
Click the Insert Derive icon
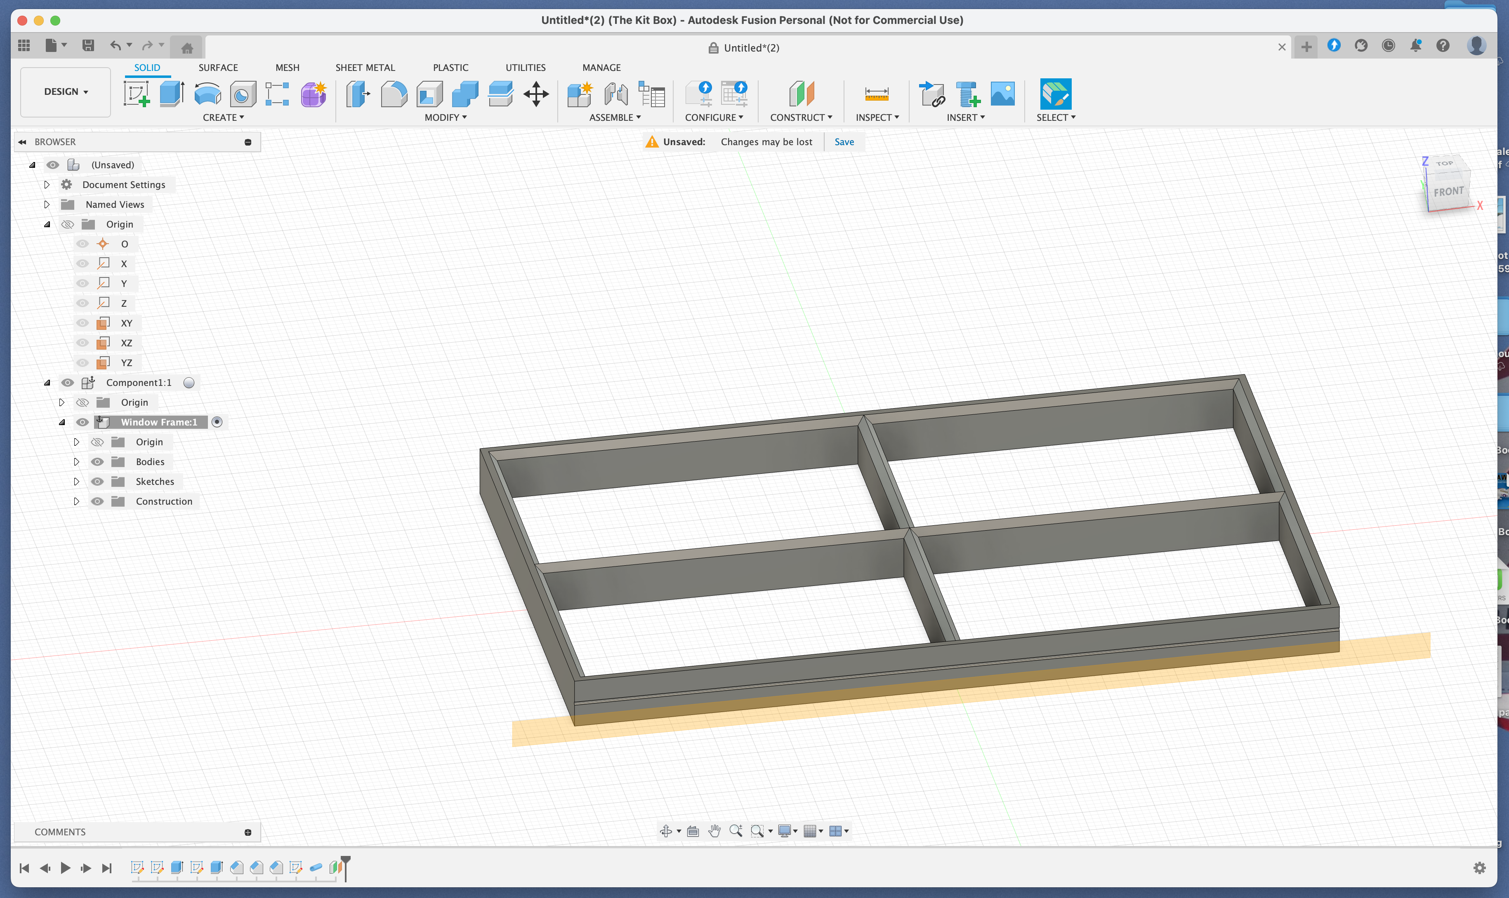931,94
